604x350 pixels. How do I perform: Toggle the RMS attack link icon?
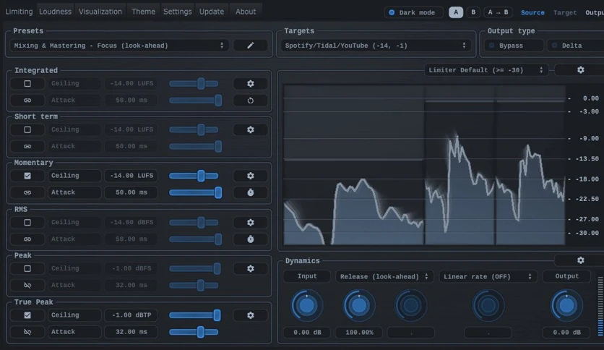pos(27,239)
